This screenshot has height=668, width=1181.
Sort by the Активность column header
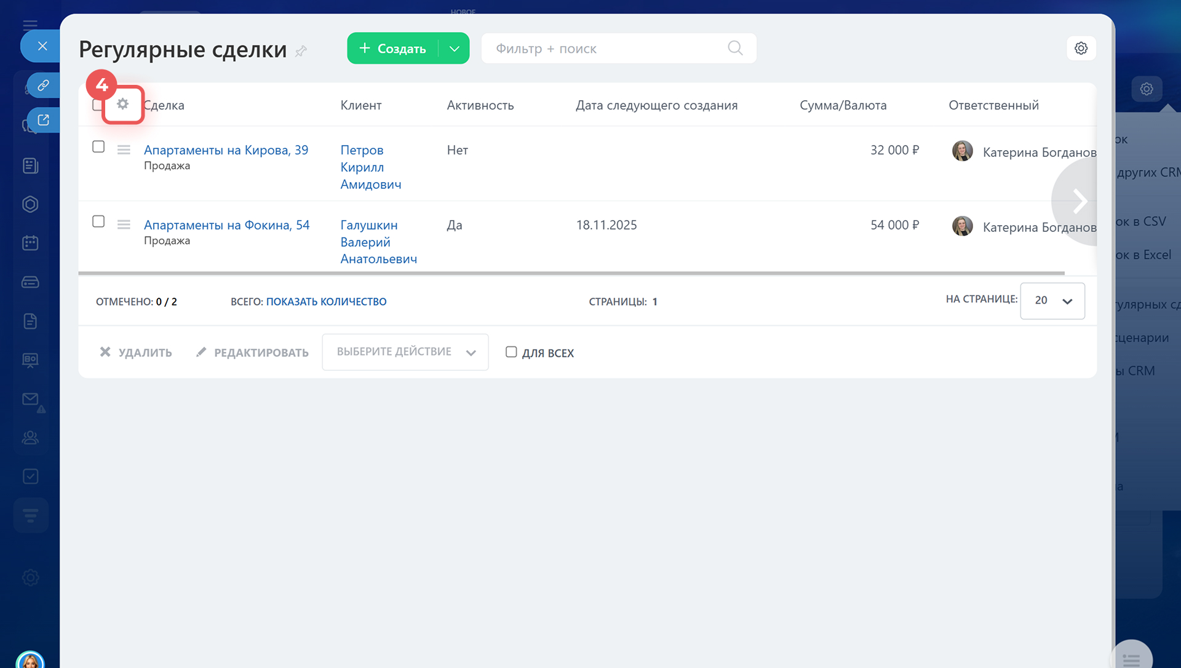480,105
